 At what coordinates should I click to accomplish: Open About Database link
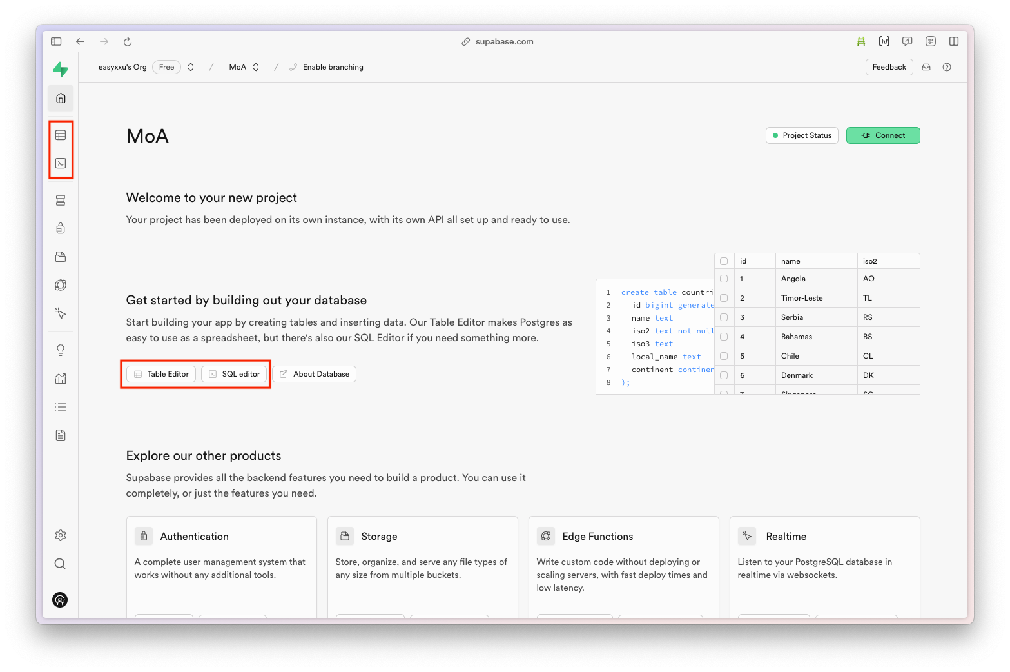pos(315,374)
